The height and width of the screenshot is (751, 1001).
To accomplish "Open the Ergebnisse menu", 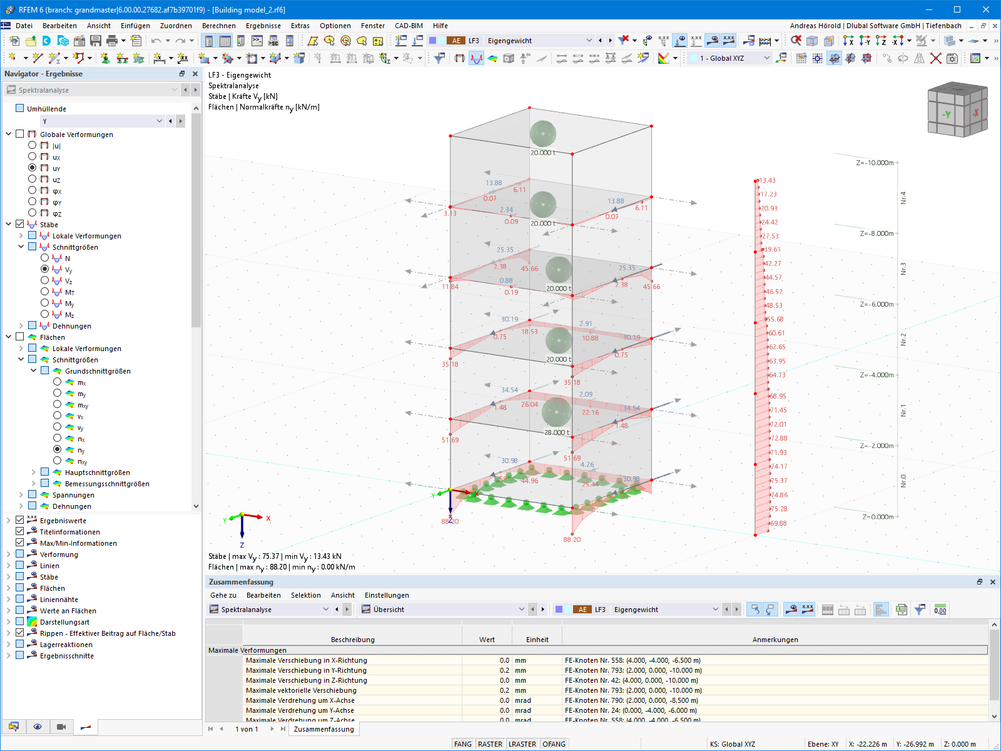I will point(263,26).
